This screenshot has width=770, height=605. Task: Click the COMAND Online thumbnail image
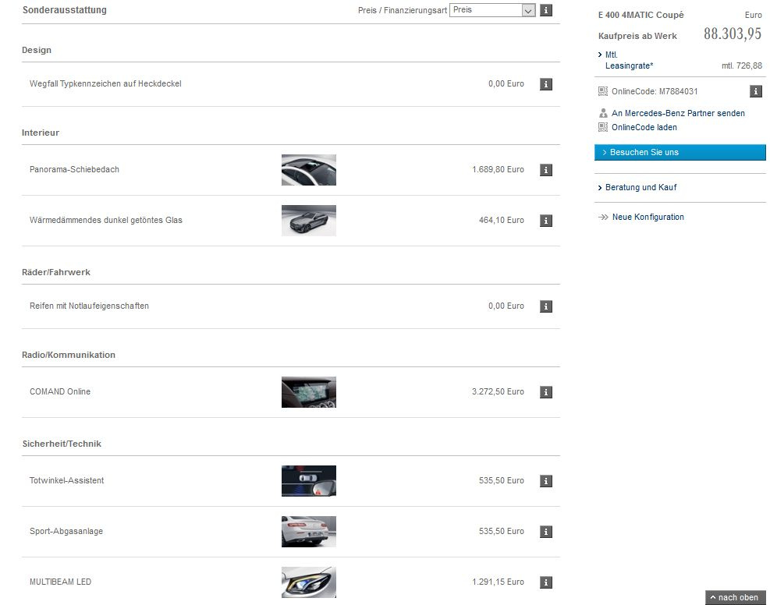pos(309,392)
